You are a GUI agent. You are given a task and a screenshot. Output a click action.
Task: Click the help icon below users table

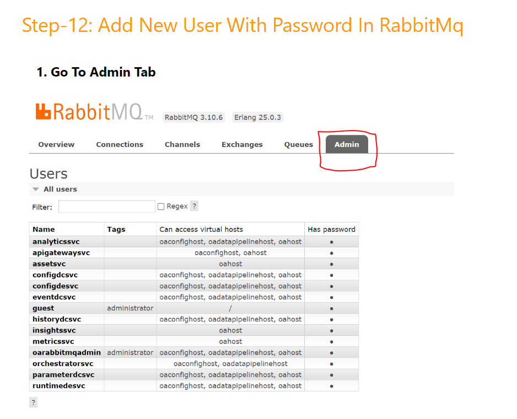(x=33, y=402)
